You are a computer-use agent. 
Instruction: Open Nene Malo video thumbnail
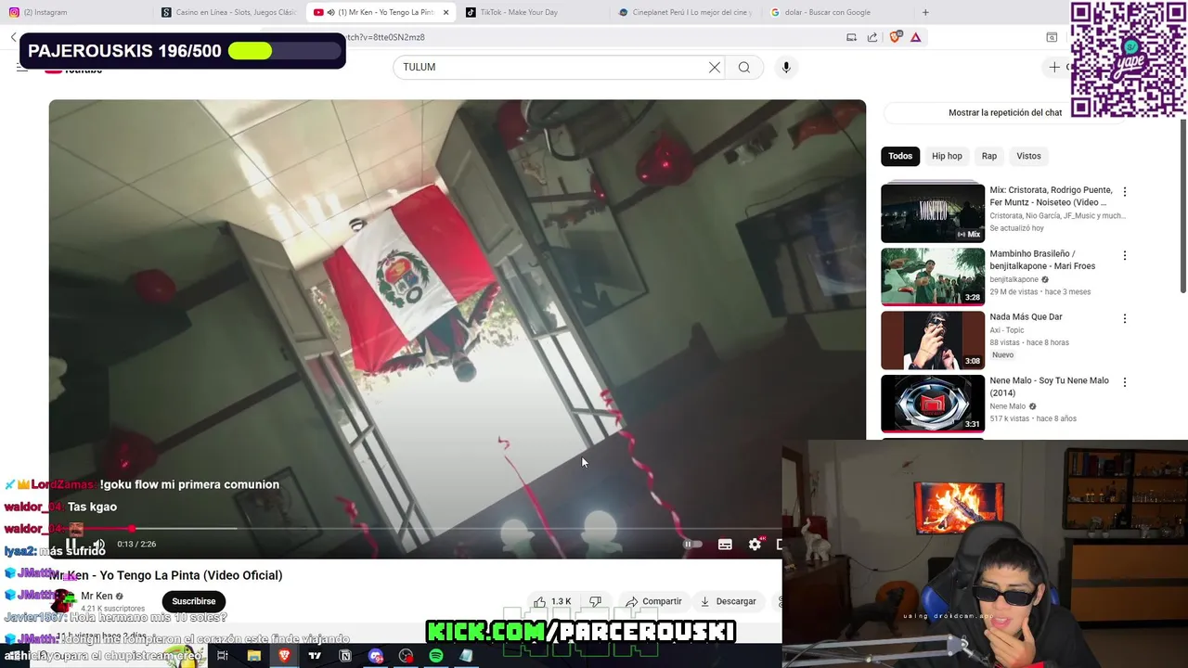tap(933, 403)
